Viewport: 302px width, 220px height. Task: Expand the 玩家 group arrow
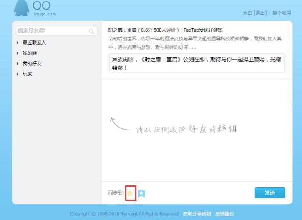point(18,74)
